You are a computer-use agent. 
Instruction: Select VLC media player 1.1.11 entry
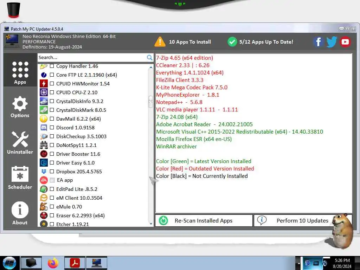coord(197,110)
